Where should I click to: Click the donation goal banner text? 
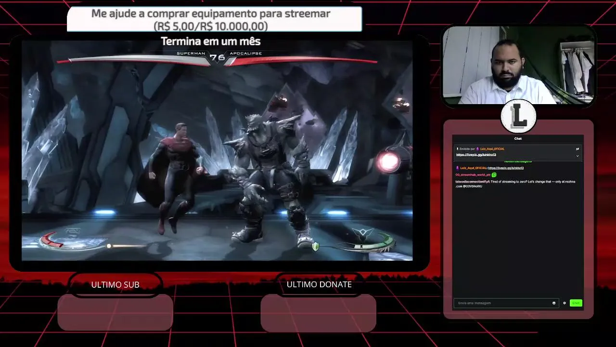pyautogui.click(x=211, y=20)
